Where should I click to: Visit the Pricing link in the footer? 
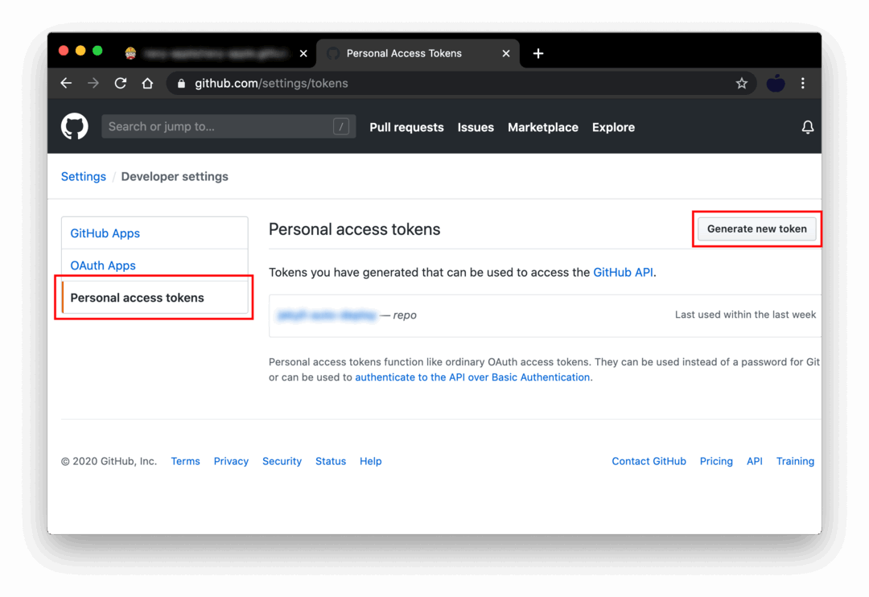click(x=716, y=461)
